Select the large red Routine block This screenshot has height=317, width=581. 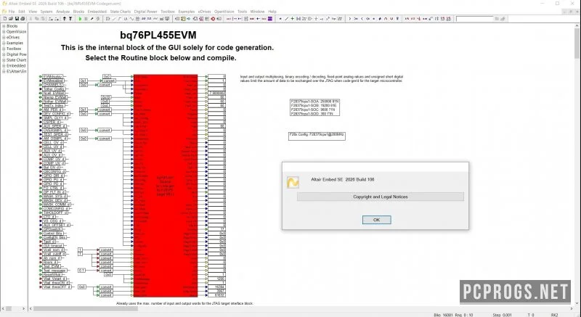tap(166, 185)
